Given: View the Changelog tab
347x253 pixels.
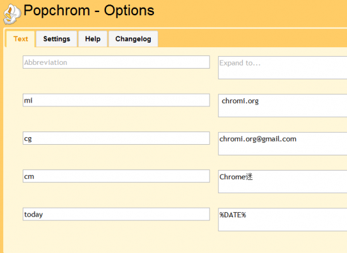Looking at the screenshot, I should [133, 39].
